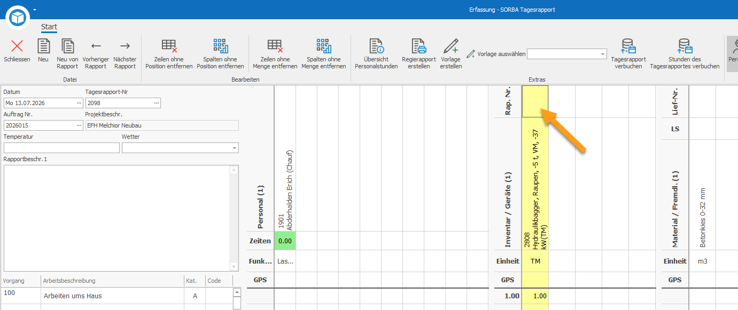Screen dimensions: 738x310
Task: Click Vorlage erstellen pencil icon
Action: pos(451,46)
